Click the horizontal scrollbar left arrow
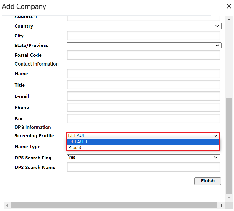This screenshot has width=234, height=211. [x=7, y=205]
